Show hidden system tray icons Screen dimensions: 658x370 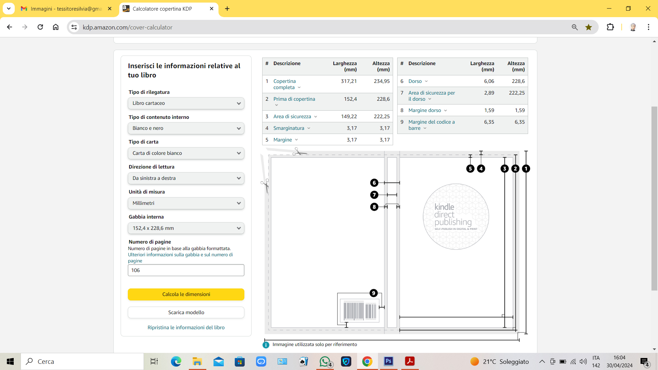[x=542, y=361]
